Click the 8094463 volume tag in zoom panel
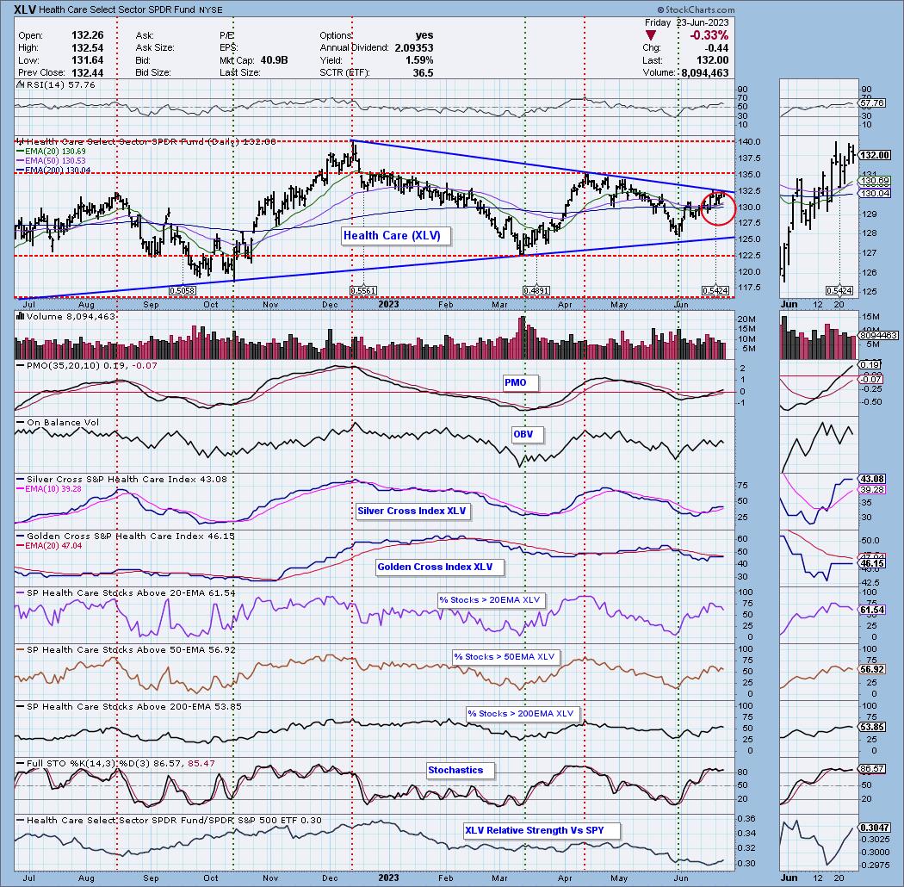This screenshot has width=904, height=887. pos(878,335)
